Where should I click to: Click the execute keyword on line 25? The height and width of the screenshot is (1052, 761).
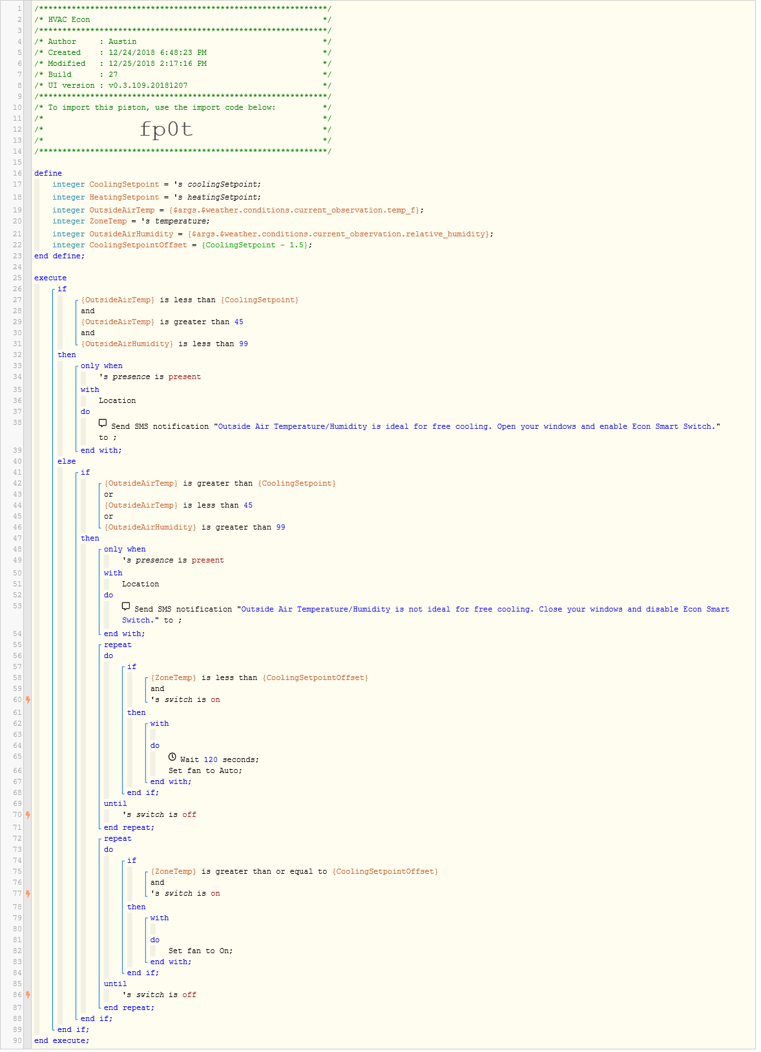pyautogui.click(x=50, y=278)
